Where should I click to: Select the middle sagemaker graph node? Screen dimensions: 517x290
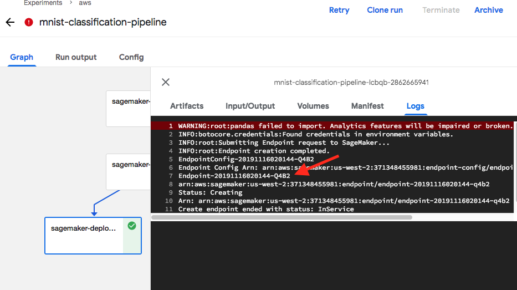[x=128, y=165]
